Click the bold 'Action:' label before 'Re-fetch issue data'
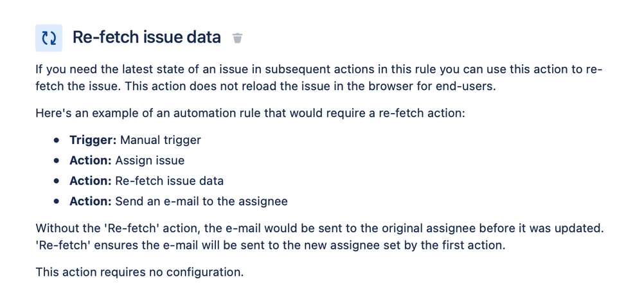The width and height of the screenshot is (642, 295). tap(91, 181)
